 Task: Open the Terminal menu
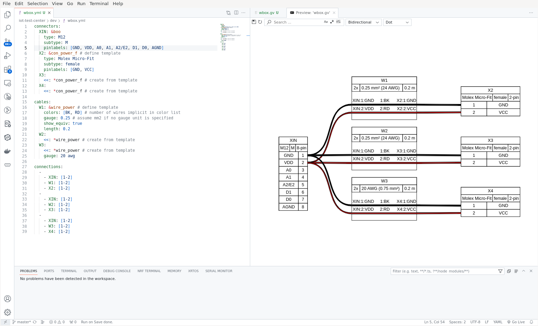(x=99, y=3)
